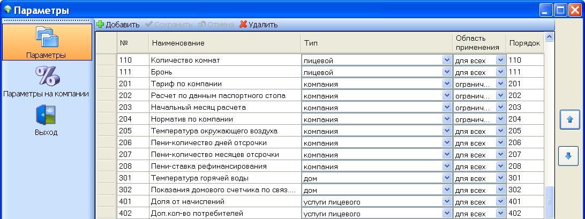Open Параметры на компании percent icon
The width and height of the screenshot is (585, 219).
pyautogui.click(x=46, y=77)
